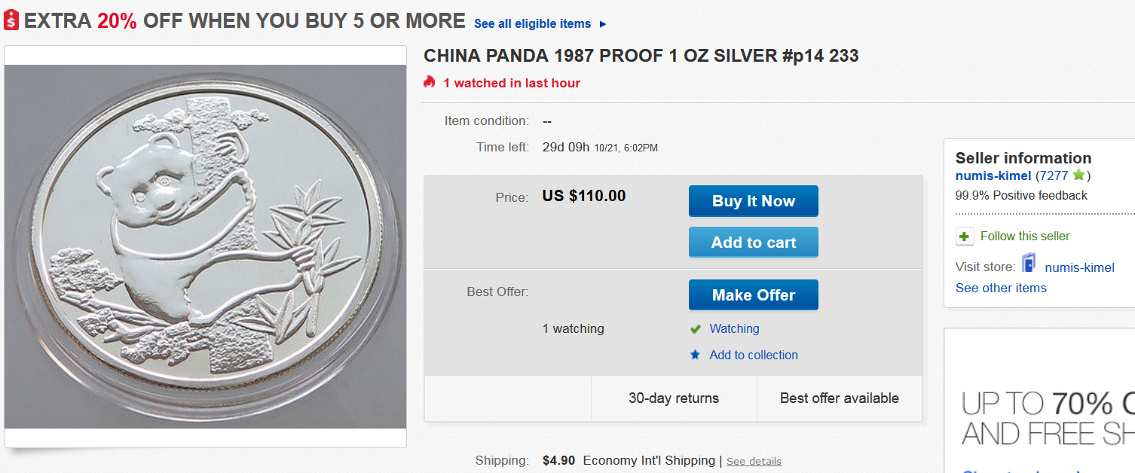Expand See all eligible items arrow

tap(602, 24)
